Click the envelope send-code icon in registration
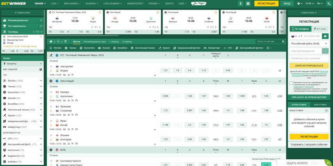Screen dimensions: 333x166 (x=325, y=36)
